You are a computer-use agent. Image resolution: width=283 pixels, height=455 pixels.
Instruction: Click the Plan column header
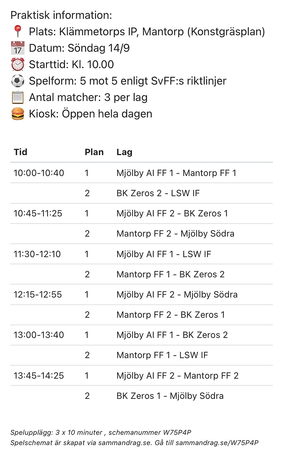coord(94,152)
